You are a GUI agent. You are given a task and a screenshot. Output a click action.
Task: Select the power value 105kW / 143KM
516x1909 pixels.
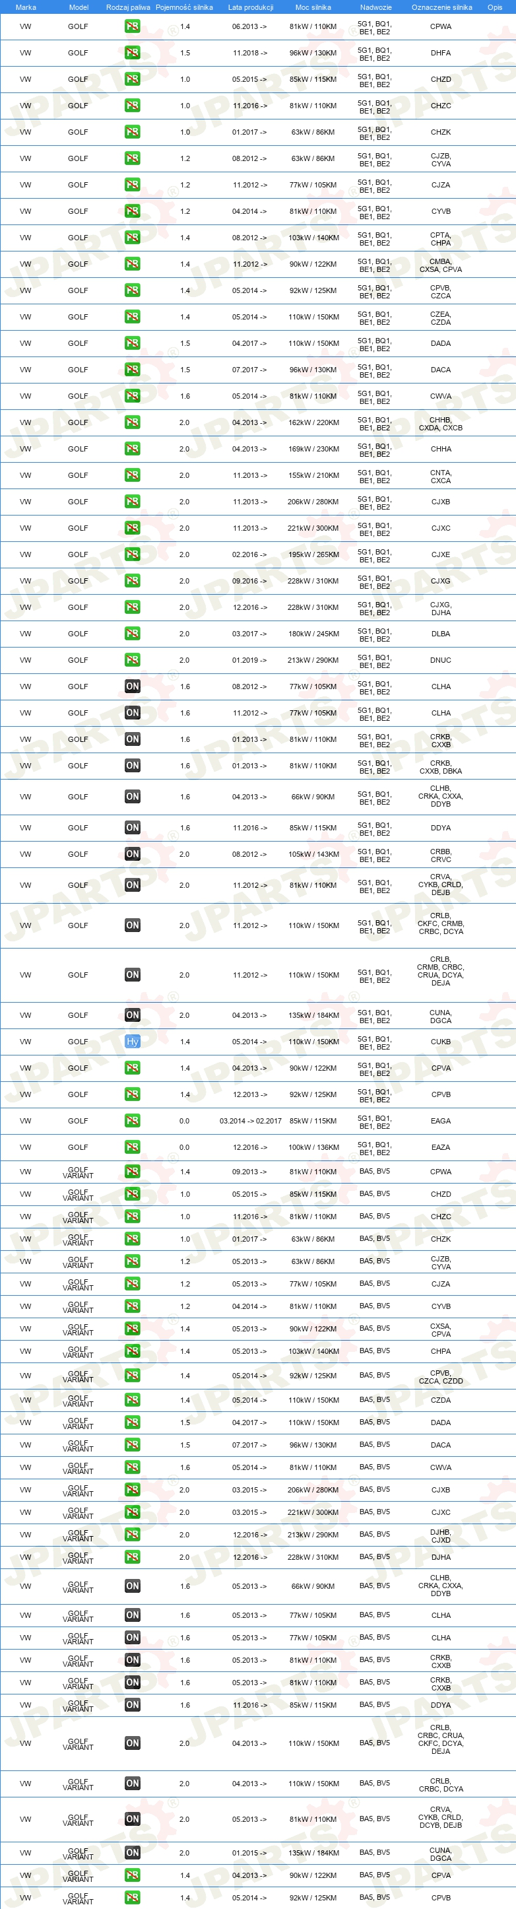(314, 854)
